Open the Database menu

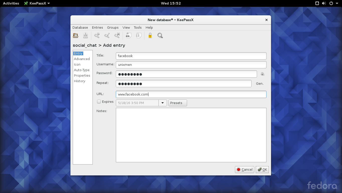(x=80, y=28)
